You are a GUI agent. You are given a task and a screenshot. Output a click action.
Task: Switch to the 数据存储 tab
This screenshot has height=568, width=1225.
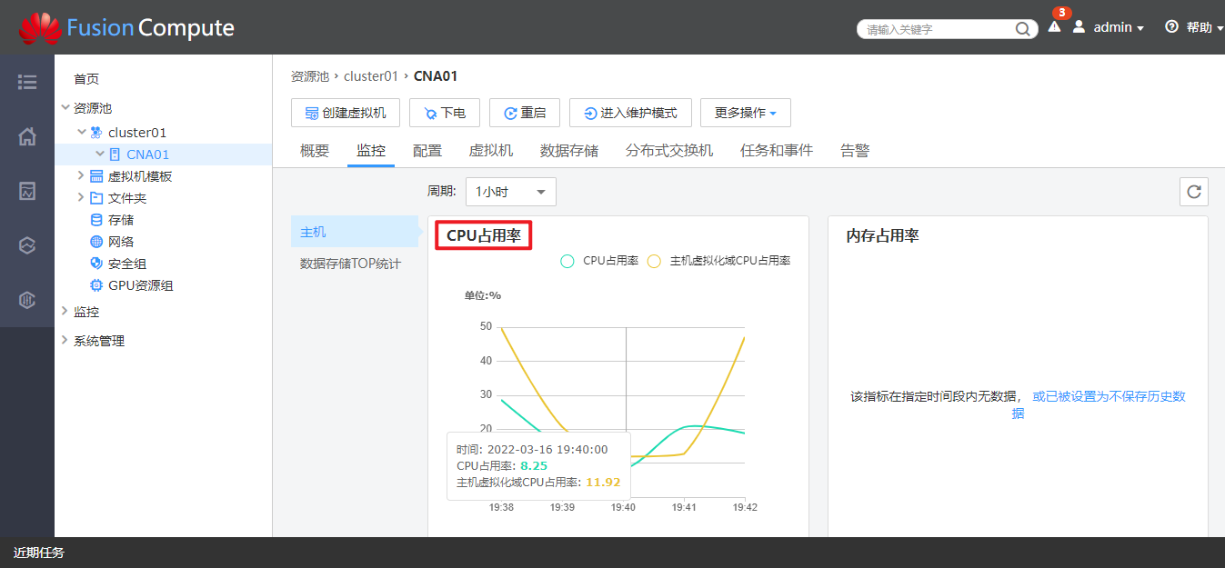[569, 151]
